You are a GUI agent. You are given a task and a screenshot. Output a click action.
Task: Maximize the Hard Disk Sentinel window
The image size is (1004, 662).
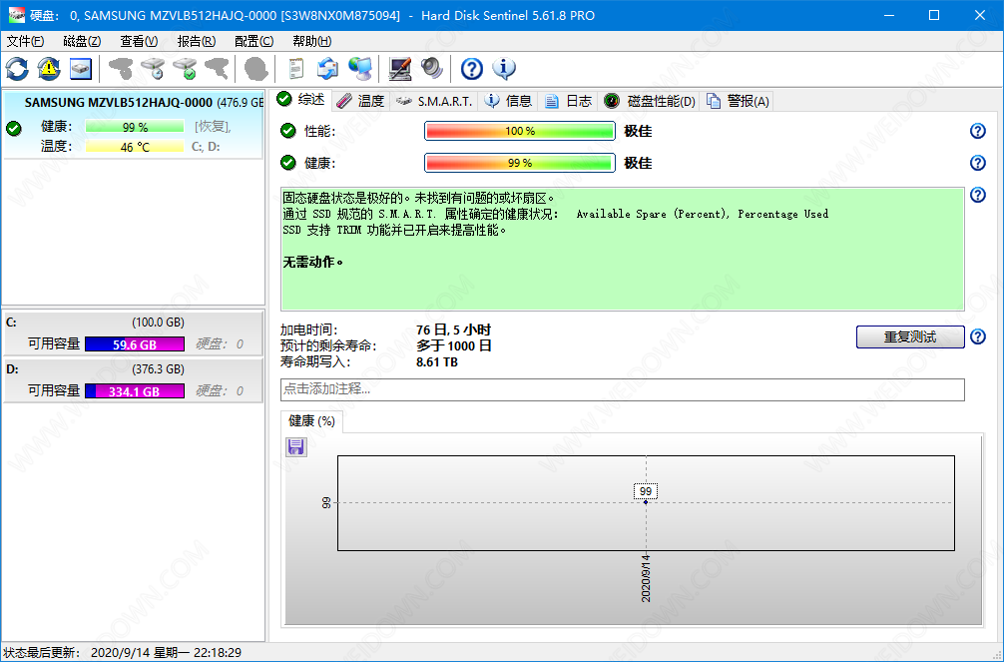[x=934, y=15]
